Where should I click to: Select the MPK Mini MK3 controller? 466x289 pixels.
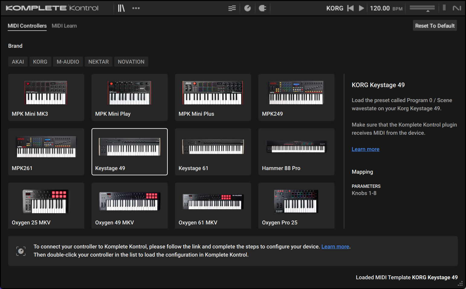tap(46, 98)
